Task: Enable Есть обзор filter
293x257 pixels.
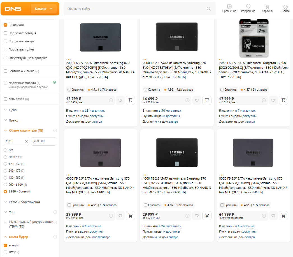Action: (5, 99)
